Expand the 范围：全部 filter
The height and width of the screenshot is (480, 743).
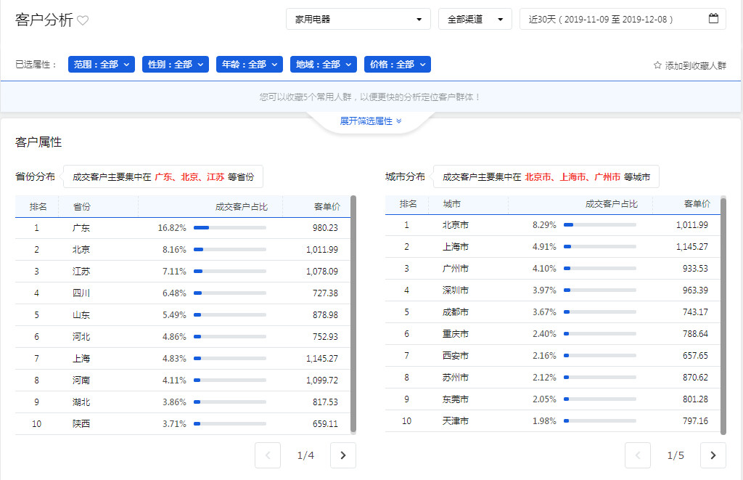(102, 65)
